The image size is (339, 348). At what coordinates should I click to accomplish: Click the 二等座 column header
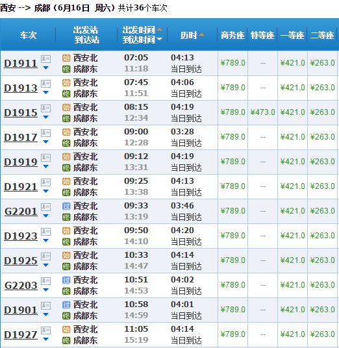322,35
